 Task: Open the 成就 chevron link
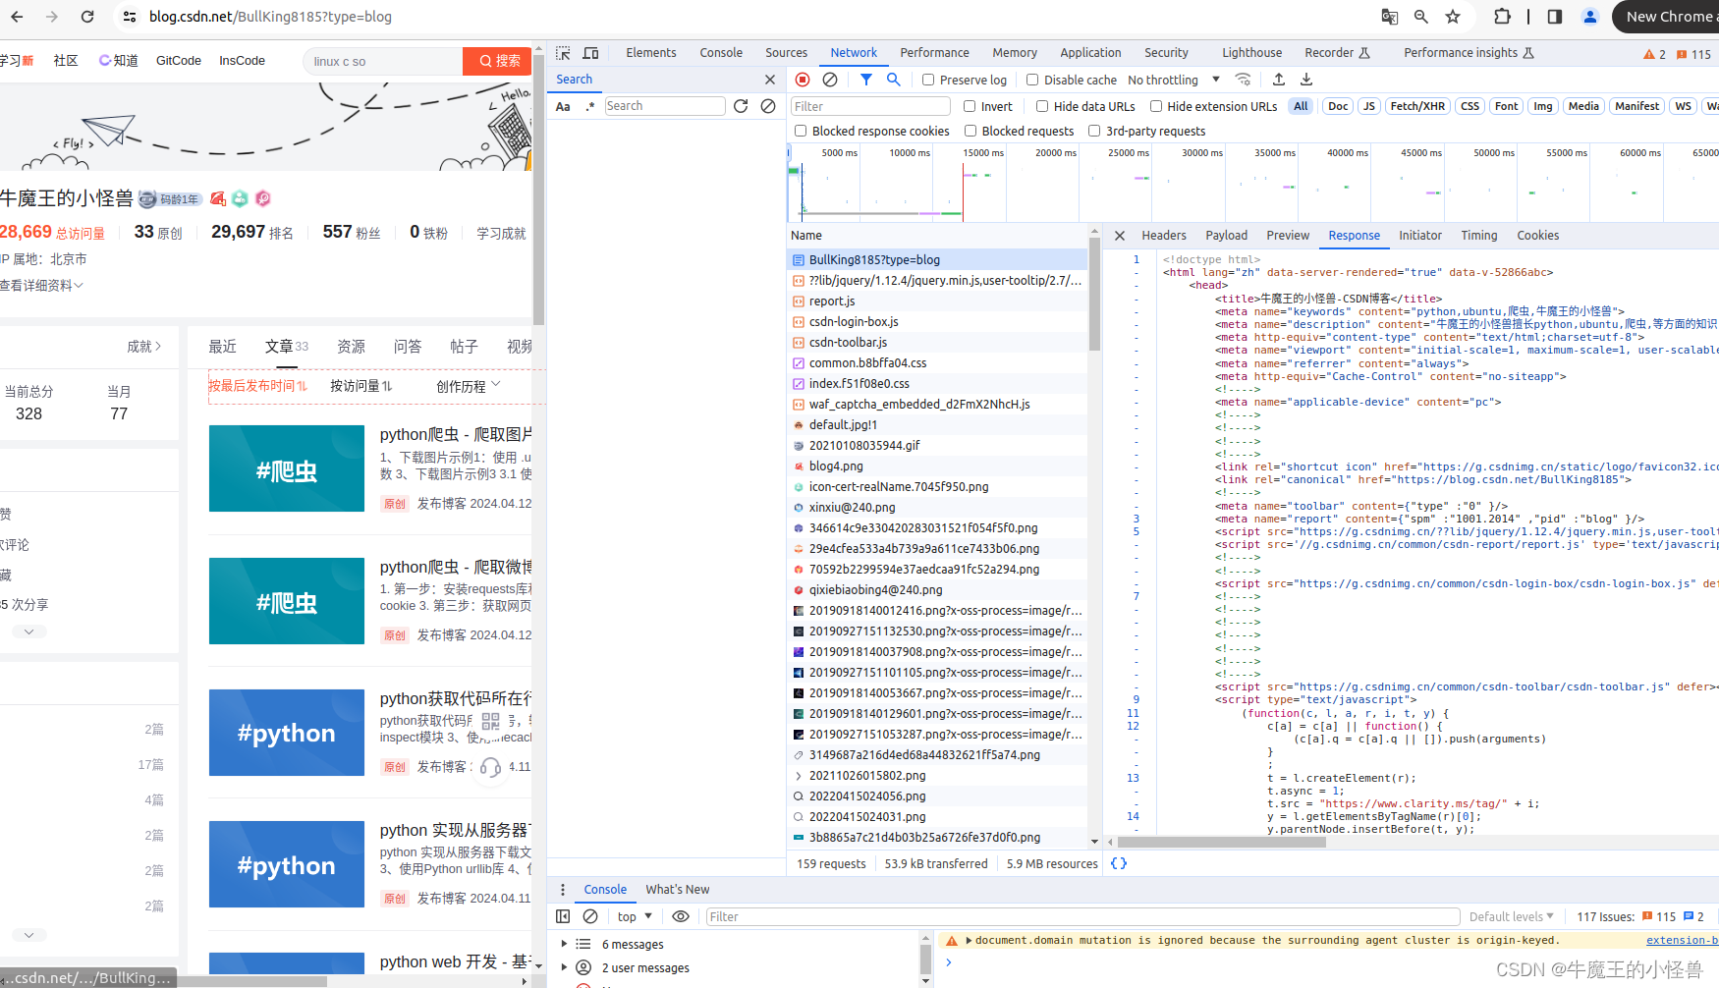point(144,346)
